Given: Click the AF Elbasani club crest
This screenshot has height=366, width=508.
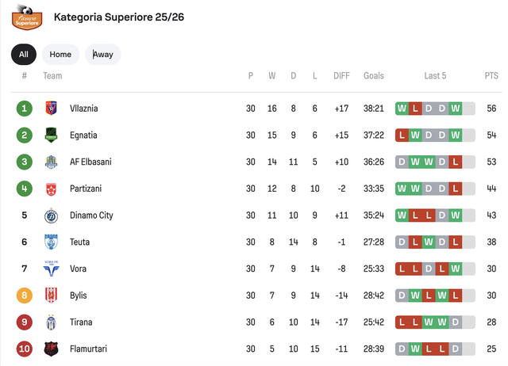Looking at the screenshot, I should pyautogui.click(x=51, y=162).
